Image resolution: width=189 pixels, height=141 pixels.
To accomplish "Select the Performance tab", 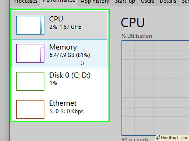I will (x=59, y=2).
